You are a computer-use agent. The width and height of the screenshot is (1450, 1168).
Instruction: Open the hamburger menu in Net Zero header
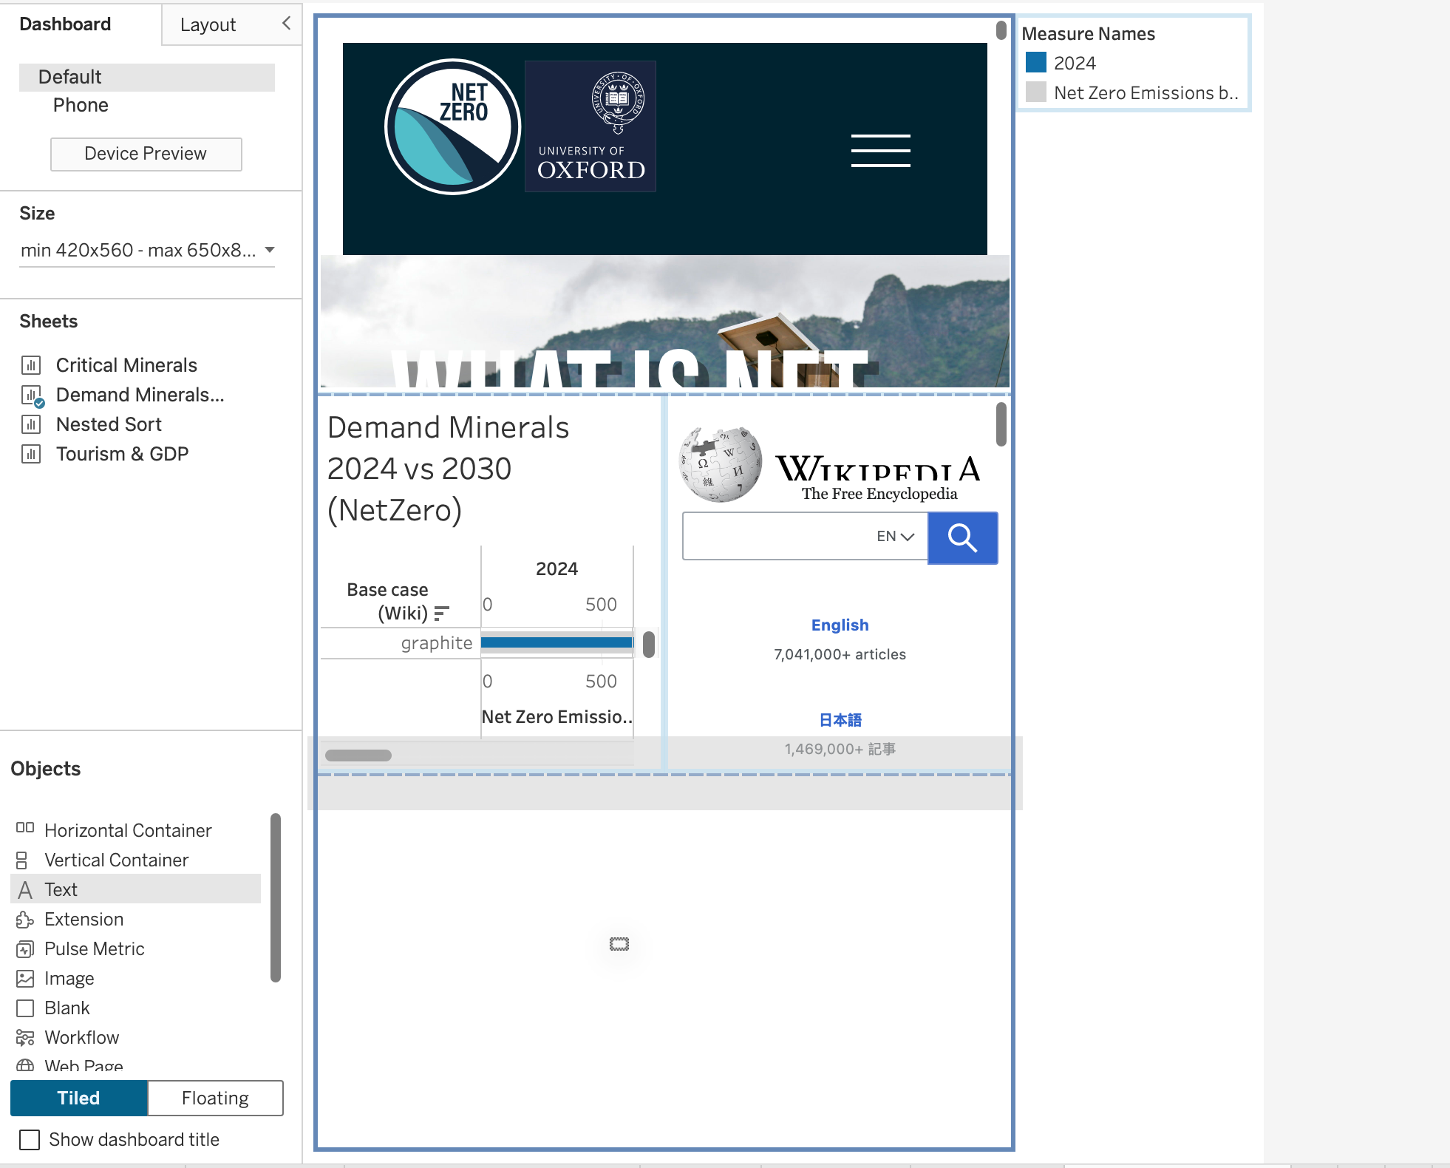(880, 151)
